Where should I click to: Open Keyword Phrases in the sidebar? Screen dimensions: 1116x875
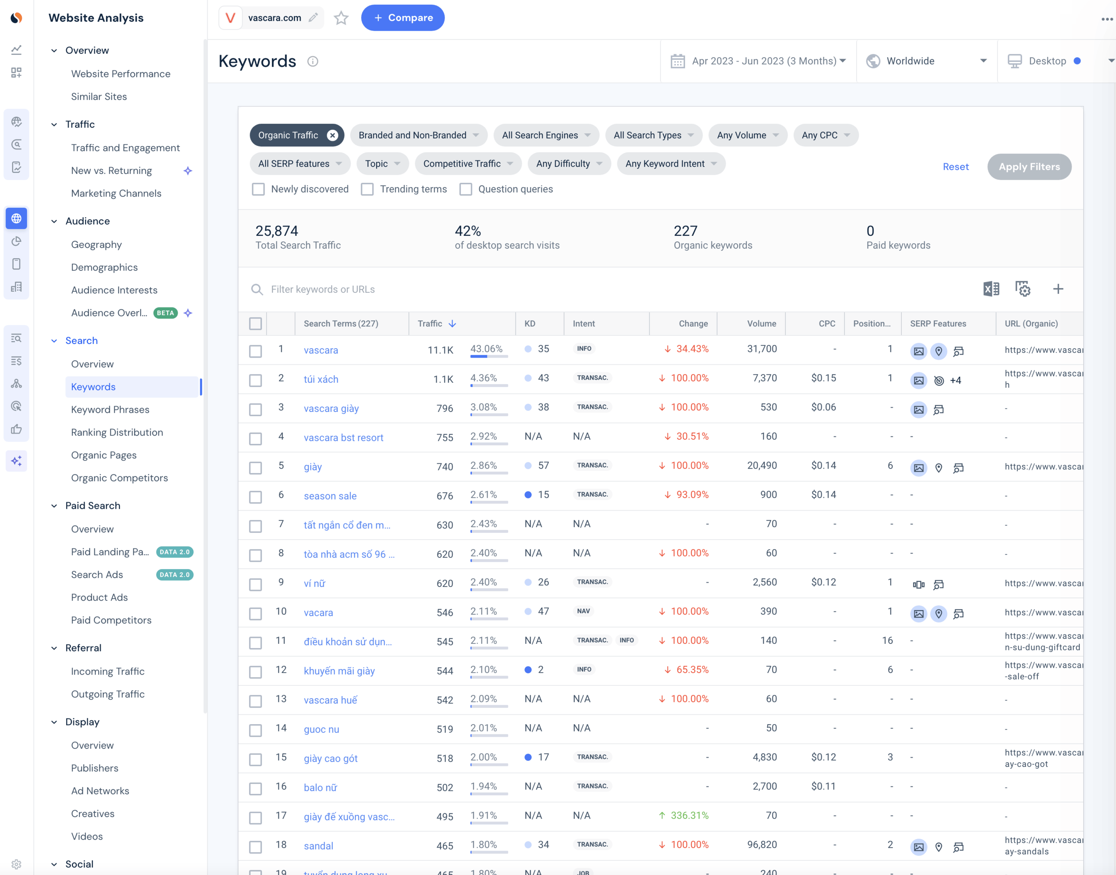tap(110, 410)
